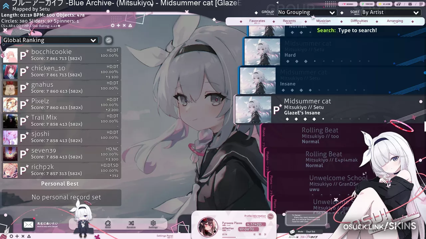Pause the music in the profile player

tap(260, 234)
